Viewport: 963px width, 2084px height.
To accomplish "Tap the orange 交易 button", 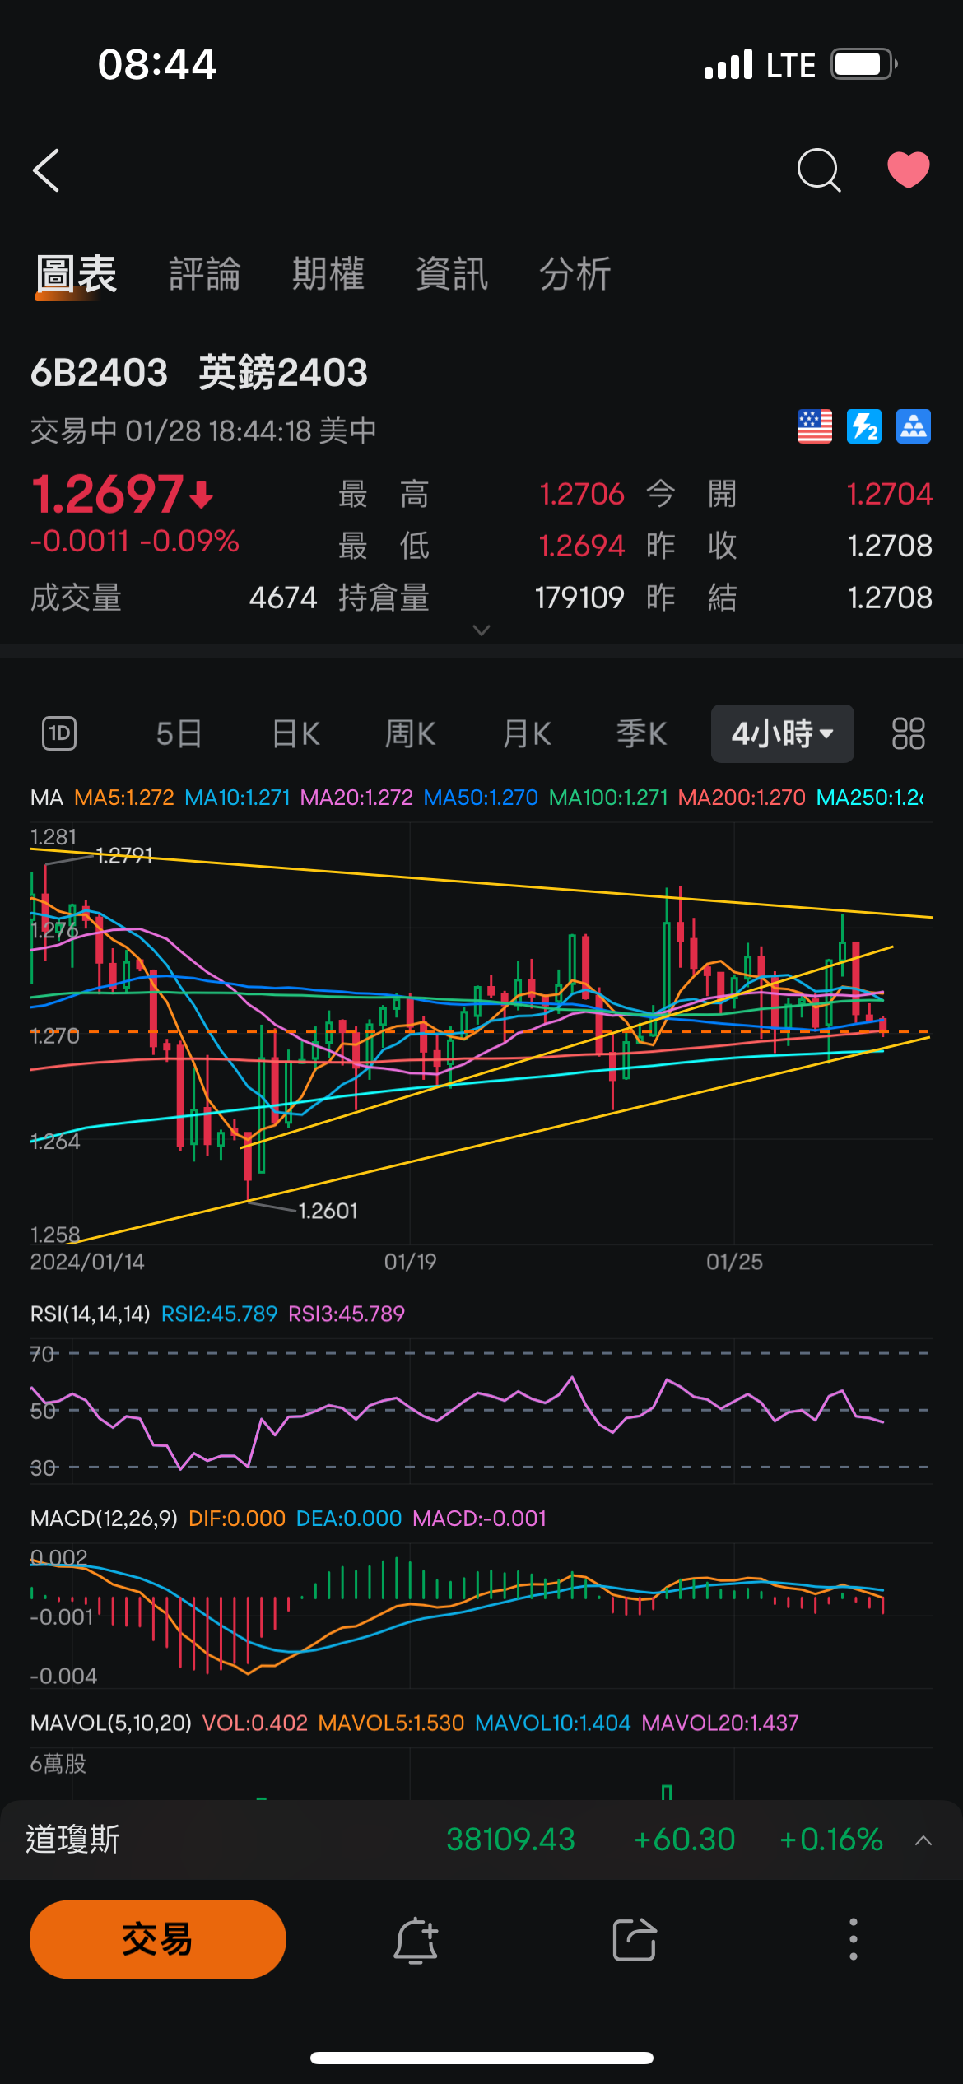I will coord(158,1939).
